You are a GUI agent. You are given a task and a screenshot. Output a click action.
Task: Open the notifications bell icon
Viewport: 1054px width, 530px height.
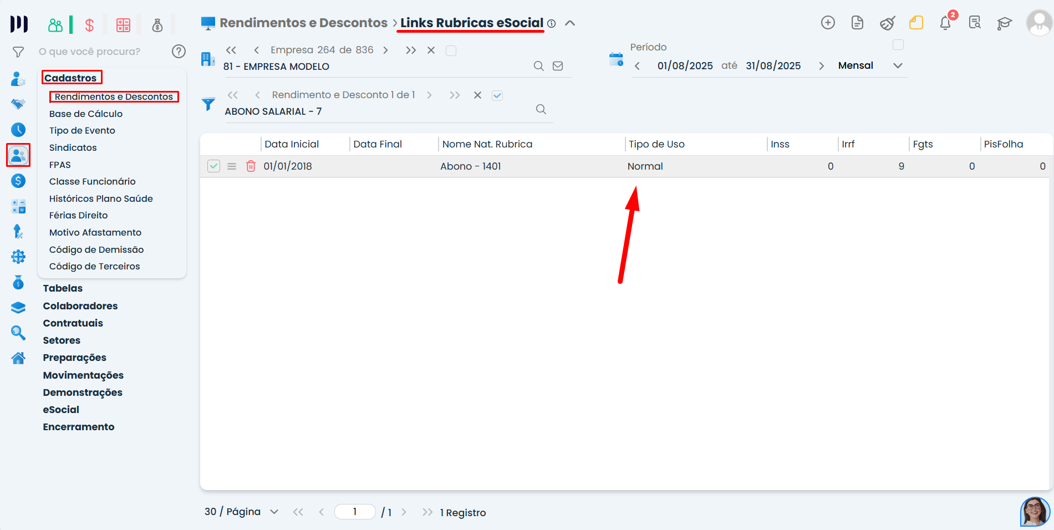click(945, 23)
